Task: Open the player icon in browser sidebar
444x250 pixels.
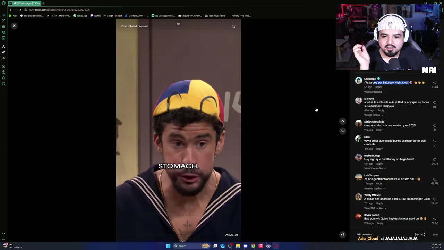Action: click(3, 66)
